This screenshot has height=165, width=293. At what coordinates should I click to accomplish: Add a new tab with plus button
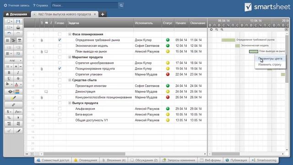[x=103, y=14]
